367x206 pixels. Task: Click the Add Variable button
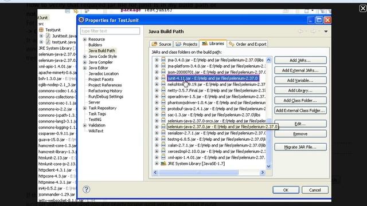(x=300, y=80)
